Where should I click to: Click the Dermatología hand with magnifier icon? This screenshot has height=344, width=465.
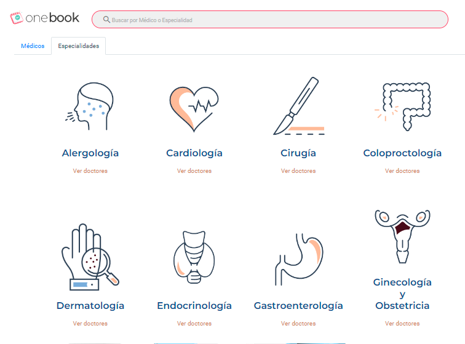(90, 257)
